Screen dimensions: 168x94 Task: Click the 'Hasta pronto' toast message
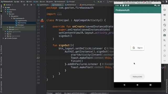[137, 77]
